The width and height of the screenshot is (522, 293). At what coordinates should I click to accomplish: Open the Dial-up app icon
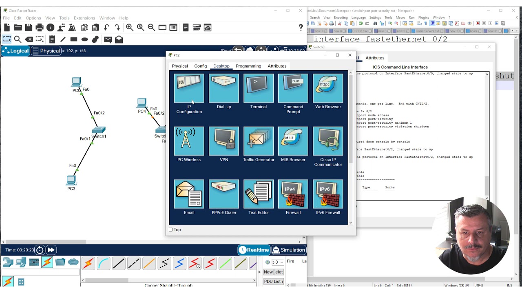[224, 88]
